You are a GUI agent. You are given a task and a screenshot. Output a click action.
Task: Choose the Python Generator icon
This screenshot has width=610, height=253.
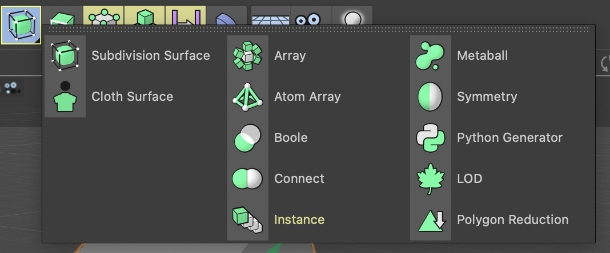point(431,138)
